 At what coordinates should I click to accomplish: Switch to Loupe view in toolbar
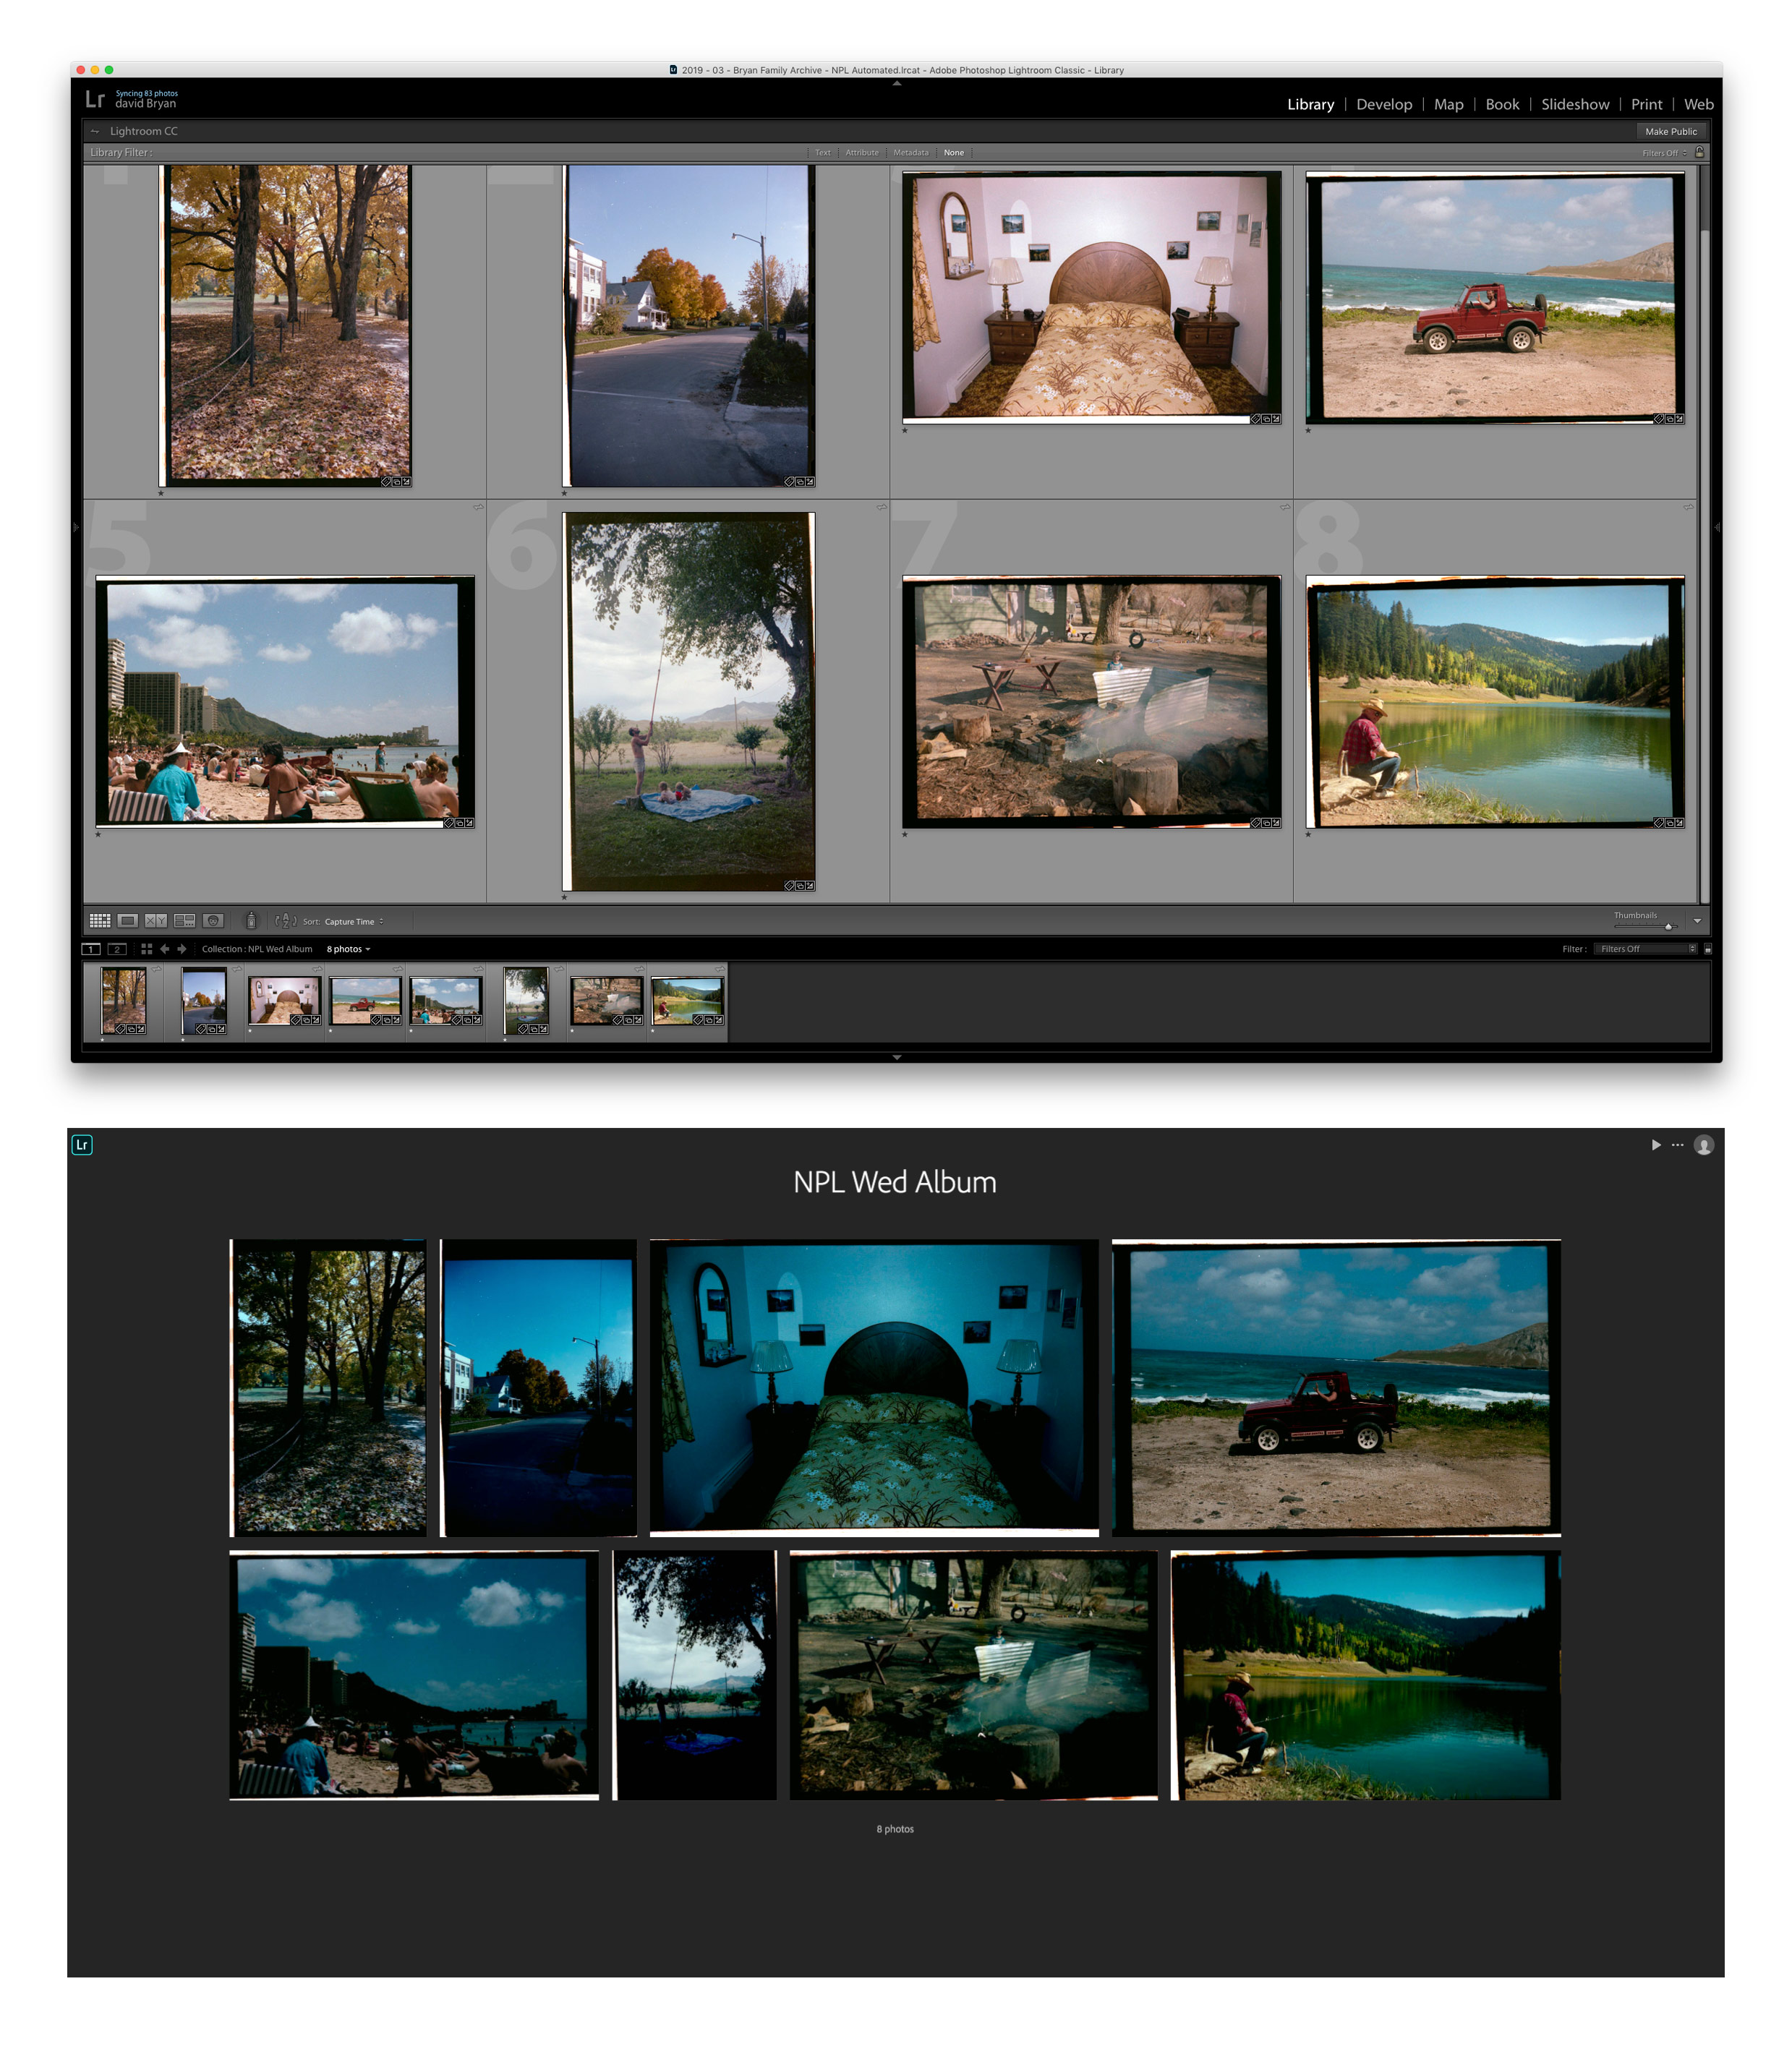pyautogui.click(x=128, y=921)
